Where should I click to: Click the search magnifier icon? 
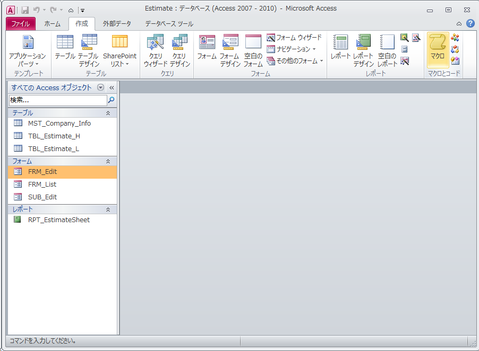[x=112, y=100]
